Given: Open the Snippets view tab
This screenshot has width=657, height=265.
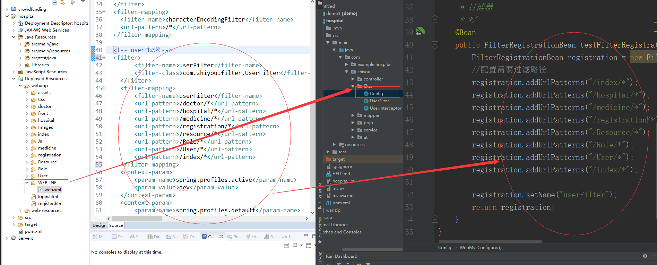Looking at the screenshot, I should click(x=172, y=237).
